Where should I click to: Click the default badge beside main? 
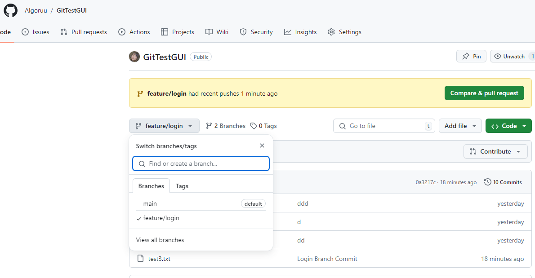tap(253, 203)
